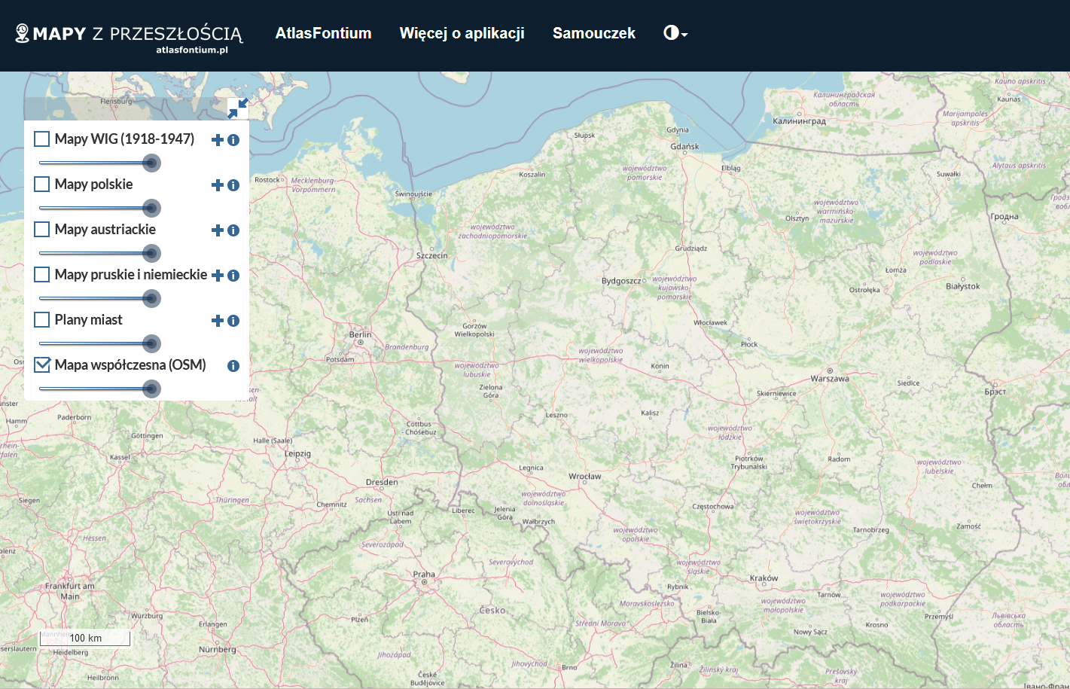Show info for Mapy WIG (1918-1947)

tap(233, 140)
